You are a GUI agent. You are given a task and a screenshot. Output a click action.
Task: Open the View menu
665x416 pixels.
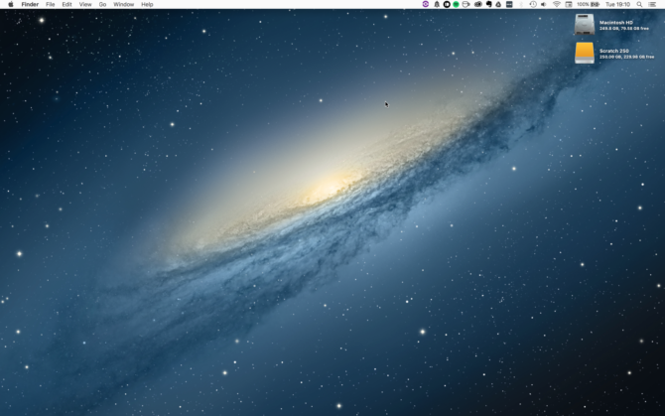click(x=85, y=4)
